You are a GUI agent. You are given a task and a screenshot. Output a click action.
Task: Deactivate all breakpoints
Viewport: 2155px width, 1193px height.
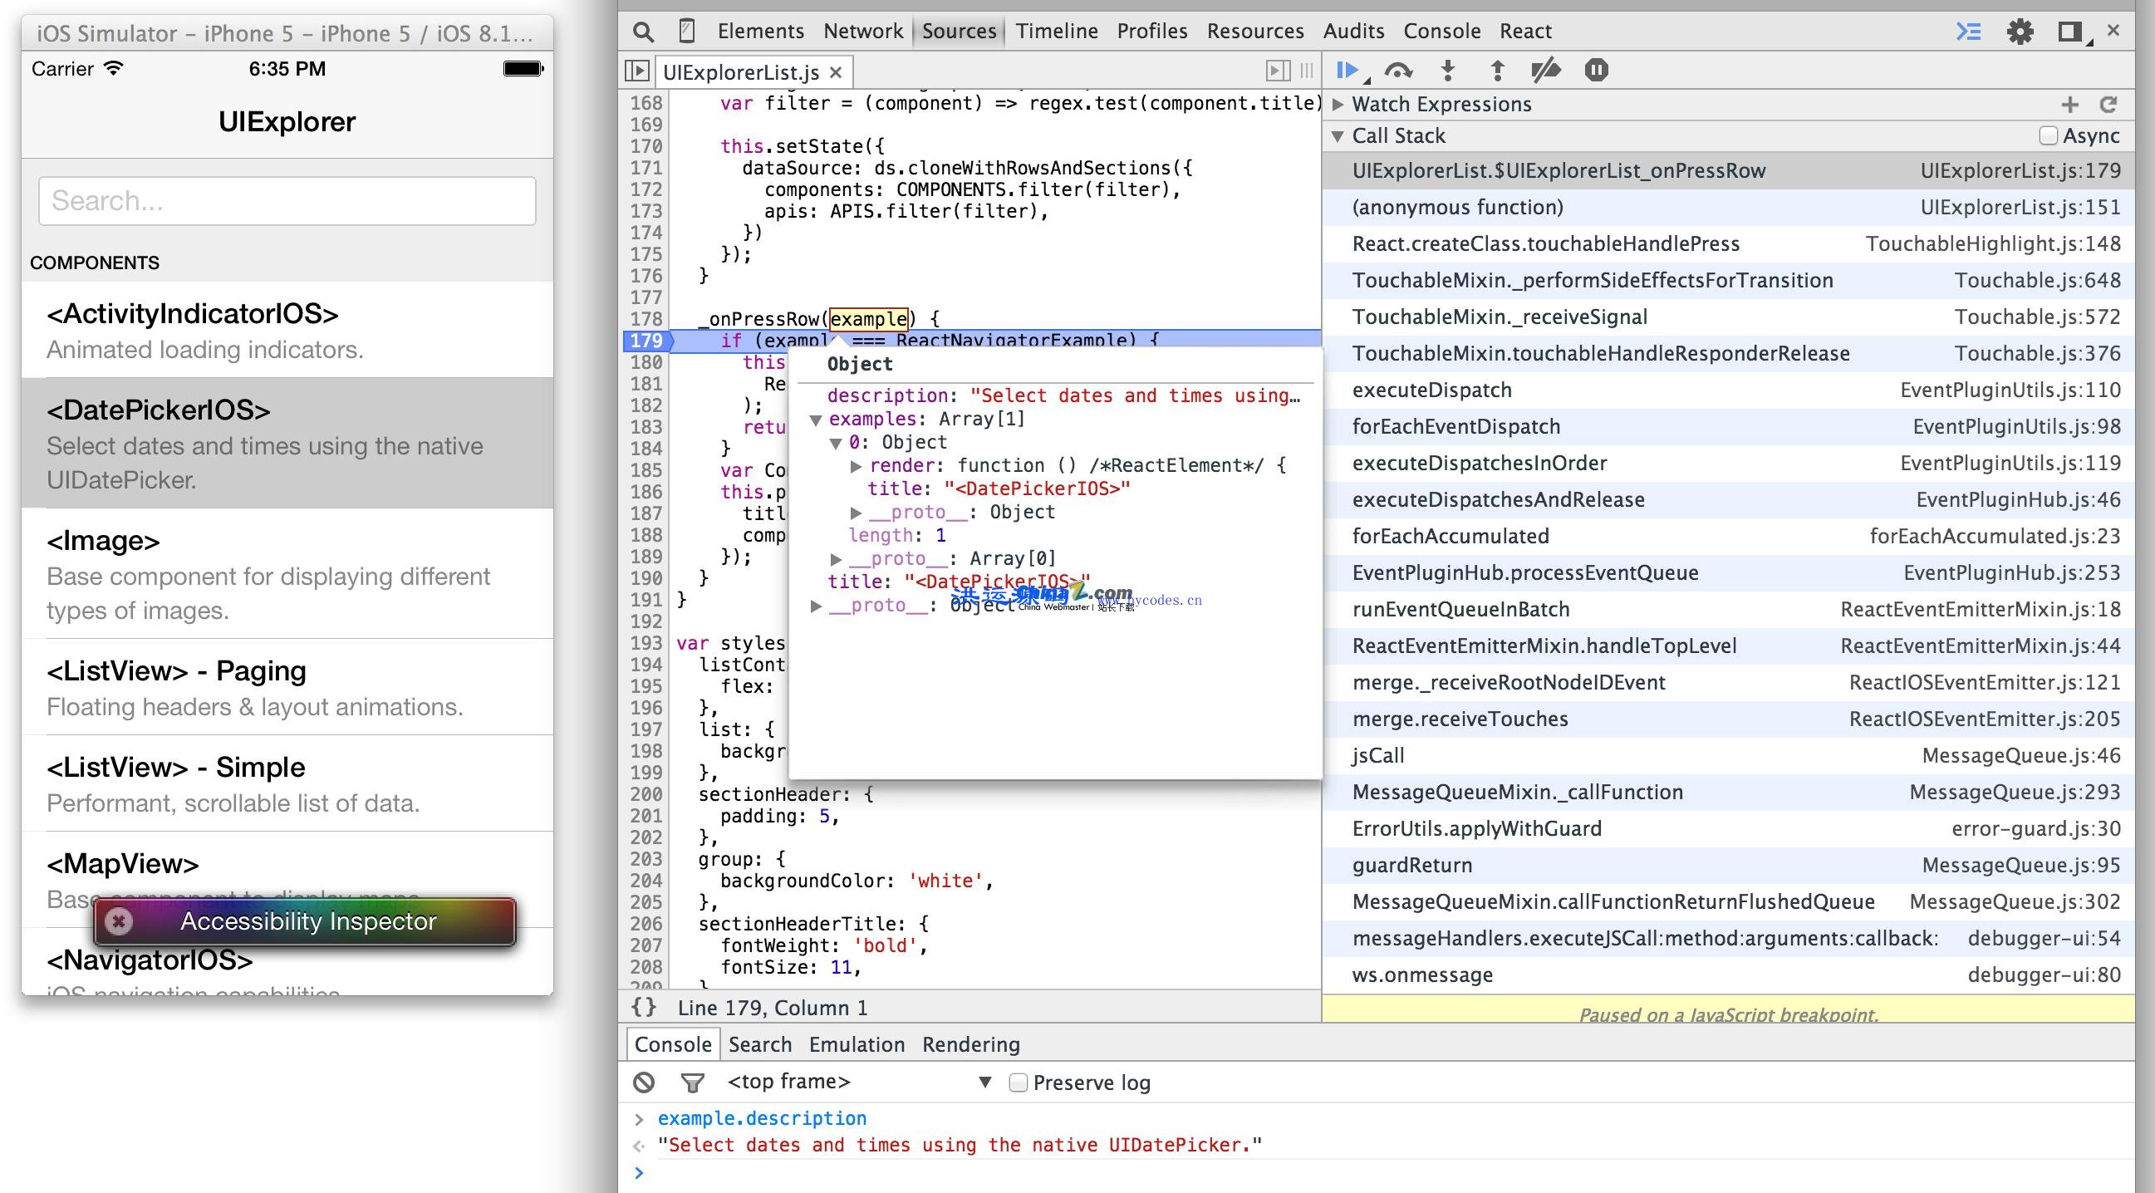pyautogui.click(x=1546, y=71)
